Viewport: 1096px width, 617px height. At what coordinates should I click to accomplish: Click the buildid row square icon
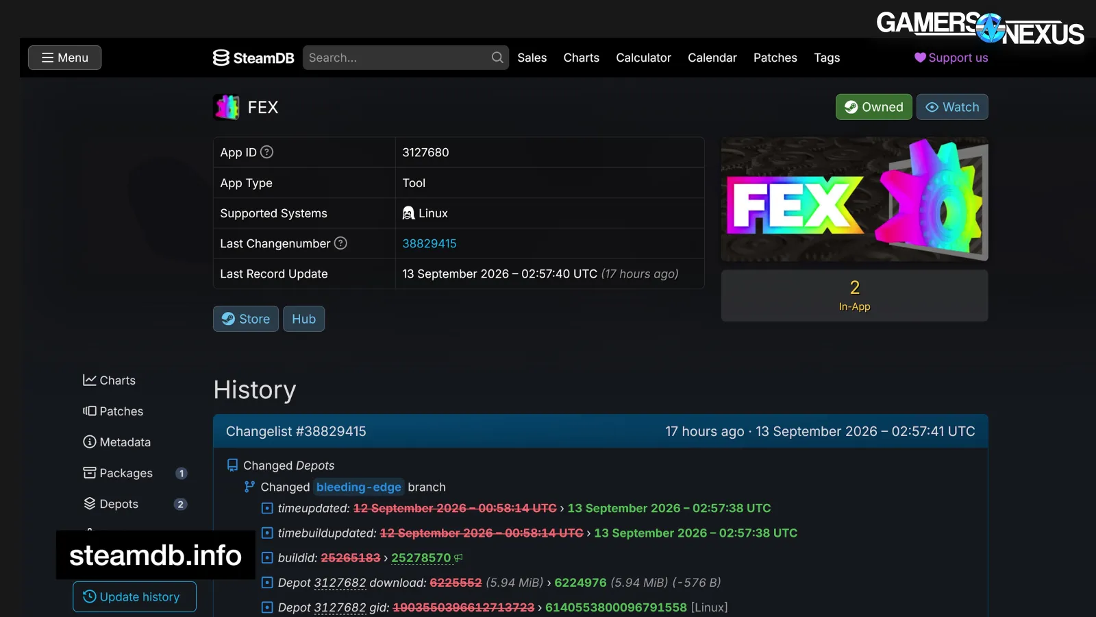(267, 558)
